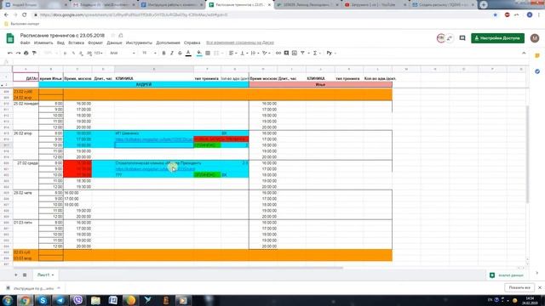Viewport: 545px width, 306px height.
Task: Star the document title
Action: click(x=112, y=36)
